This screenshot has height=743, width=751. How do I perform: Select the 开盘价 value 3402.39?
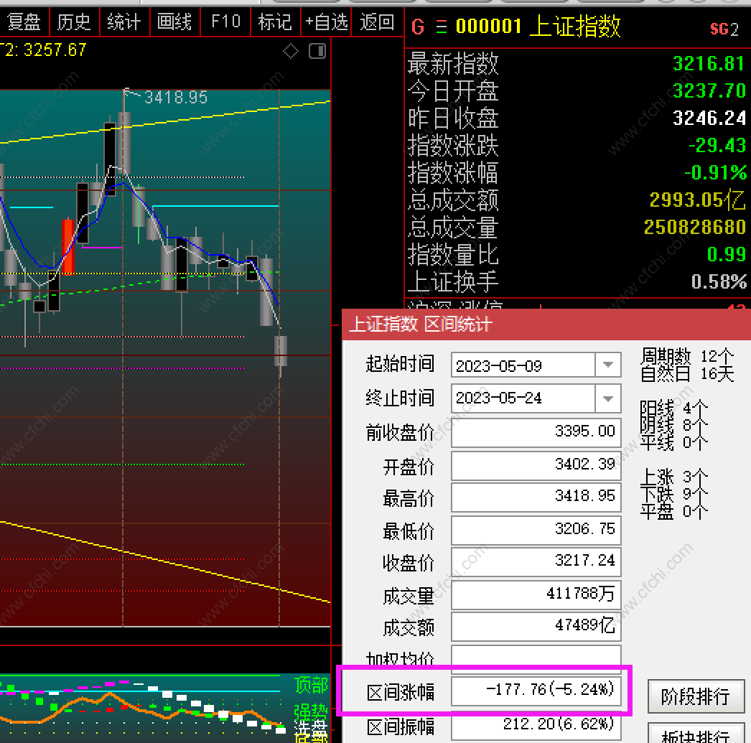(536, 465)
